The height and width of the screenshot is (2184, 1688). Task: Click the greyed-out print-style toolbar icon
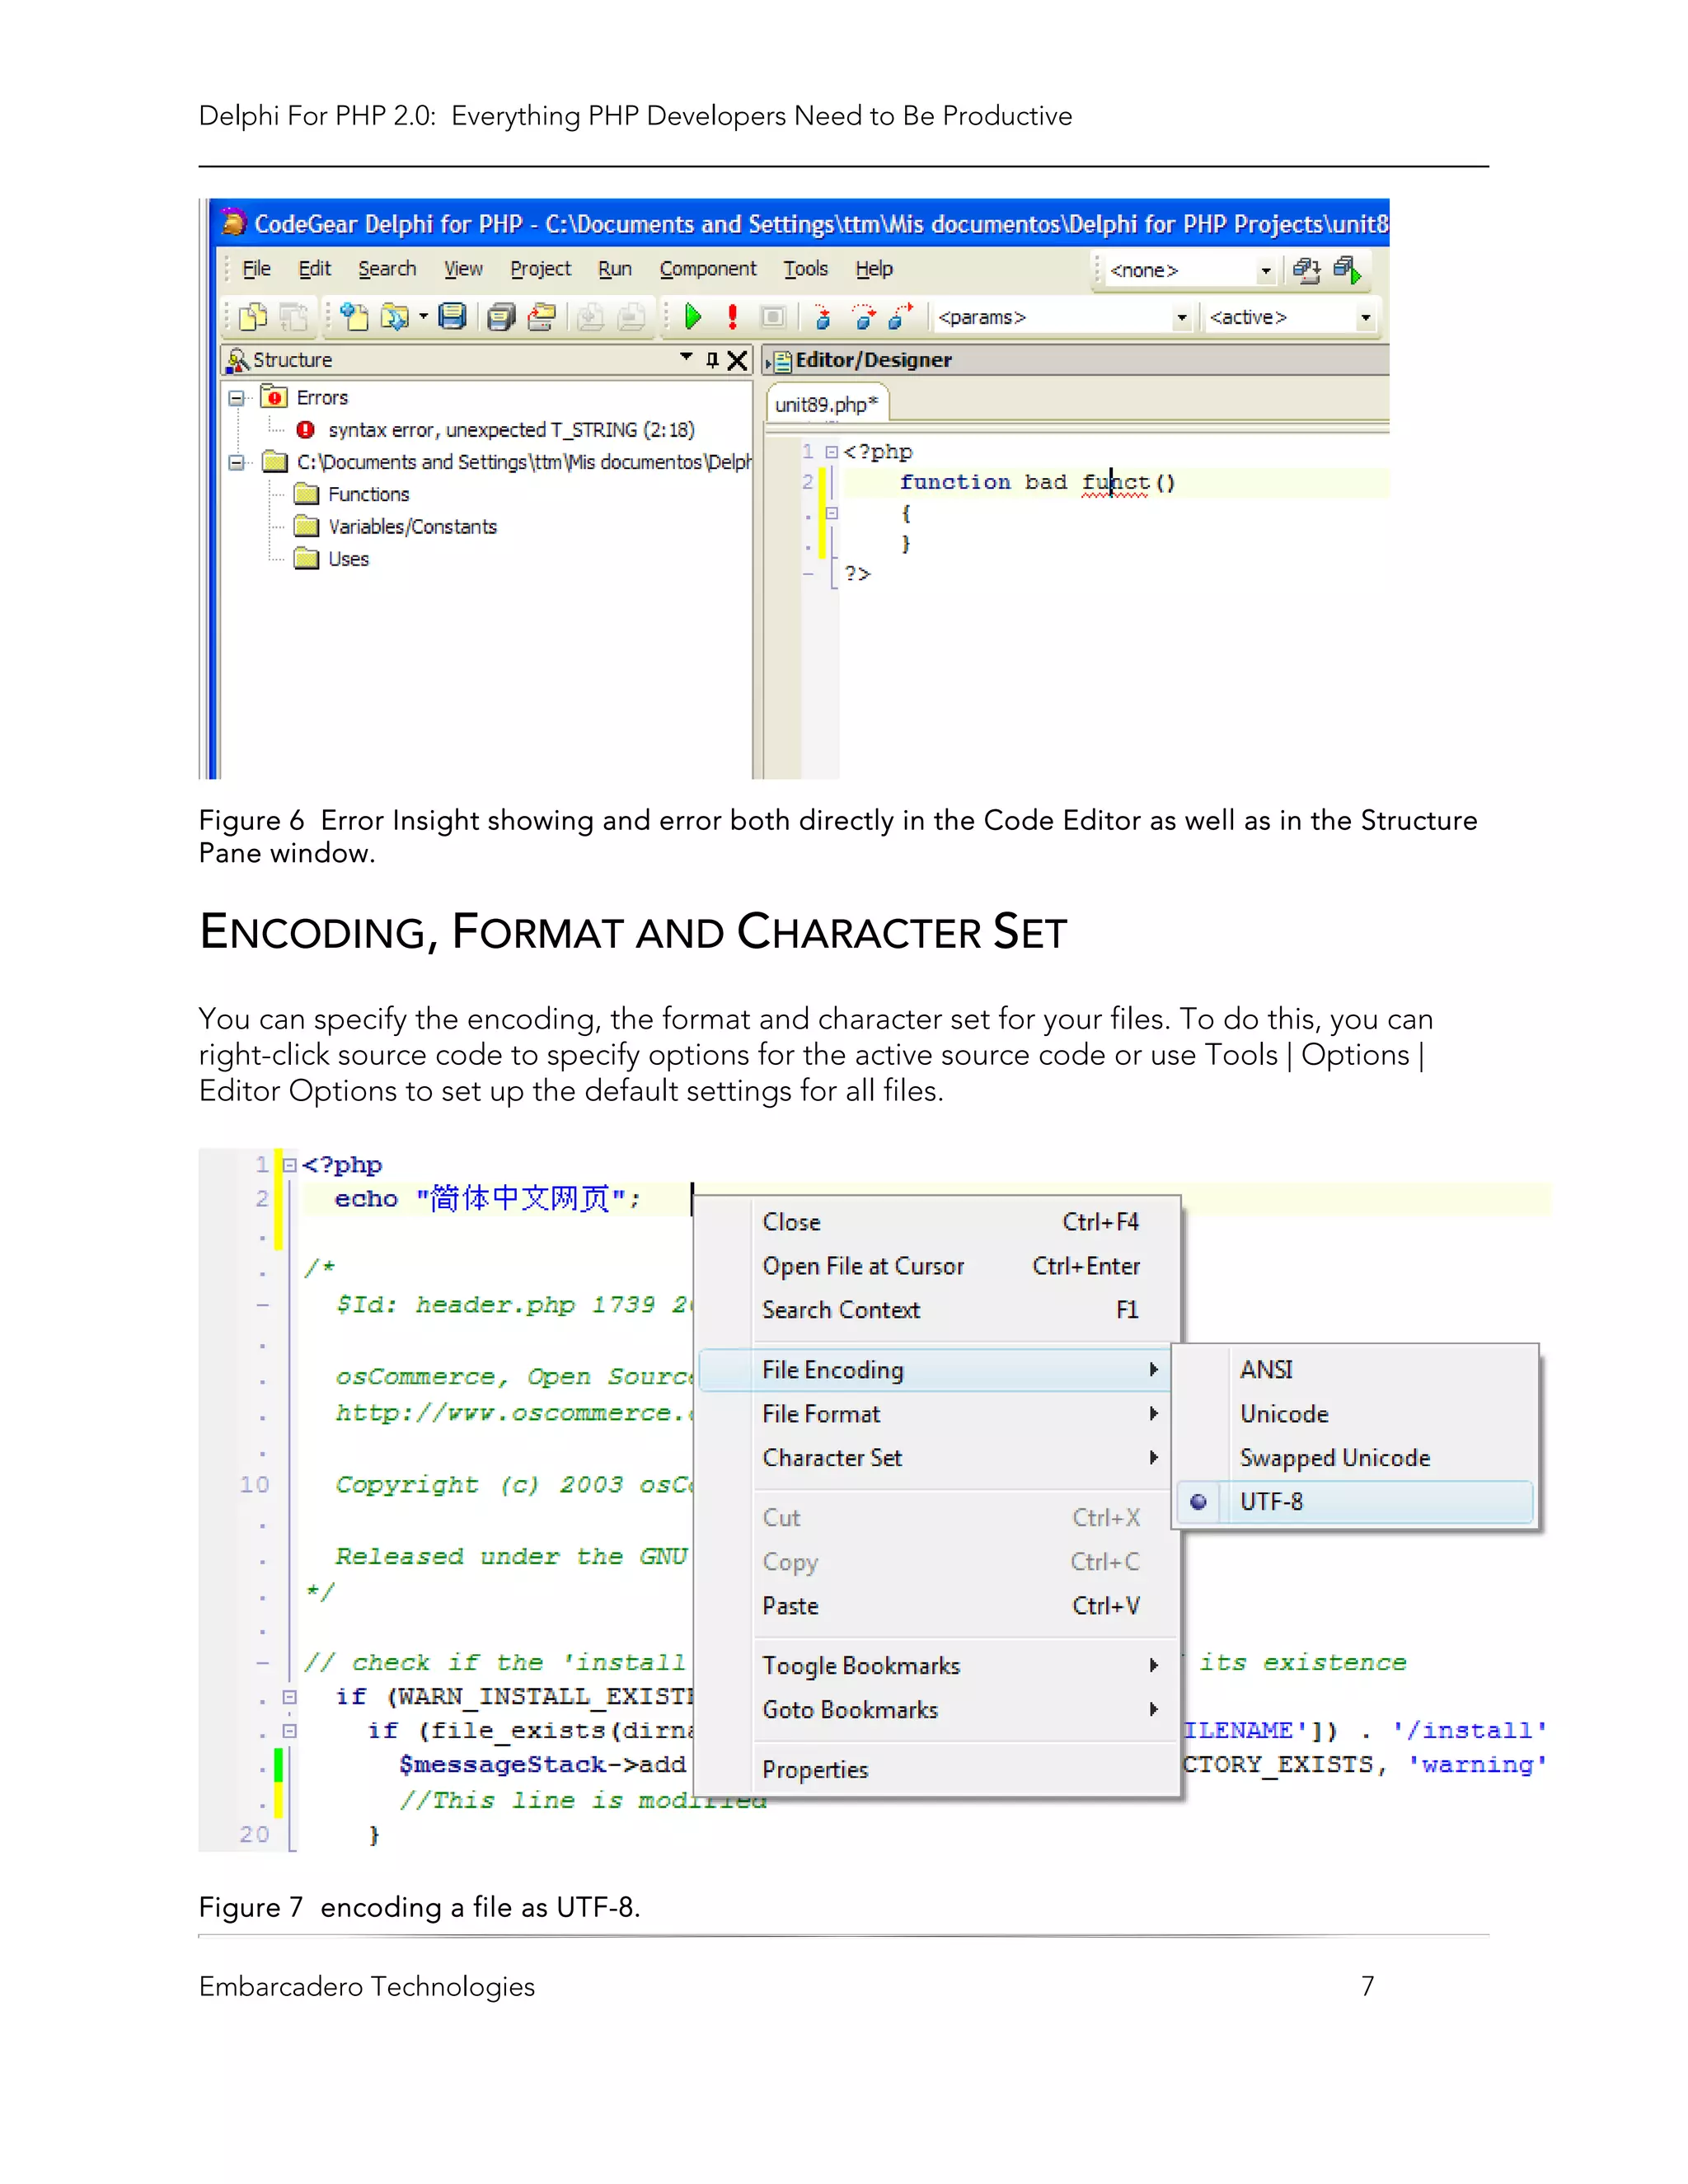point(631,317)
